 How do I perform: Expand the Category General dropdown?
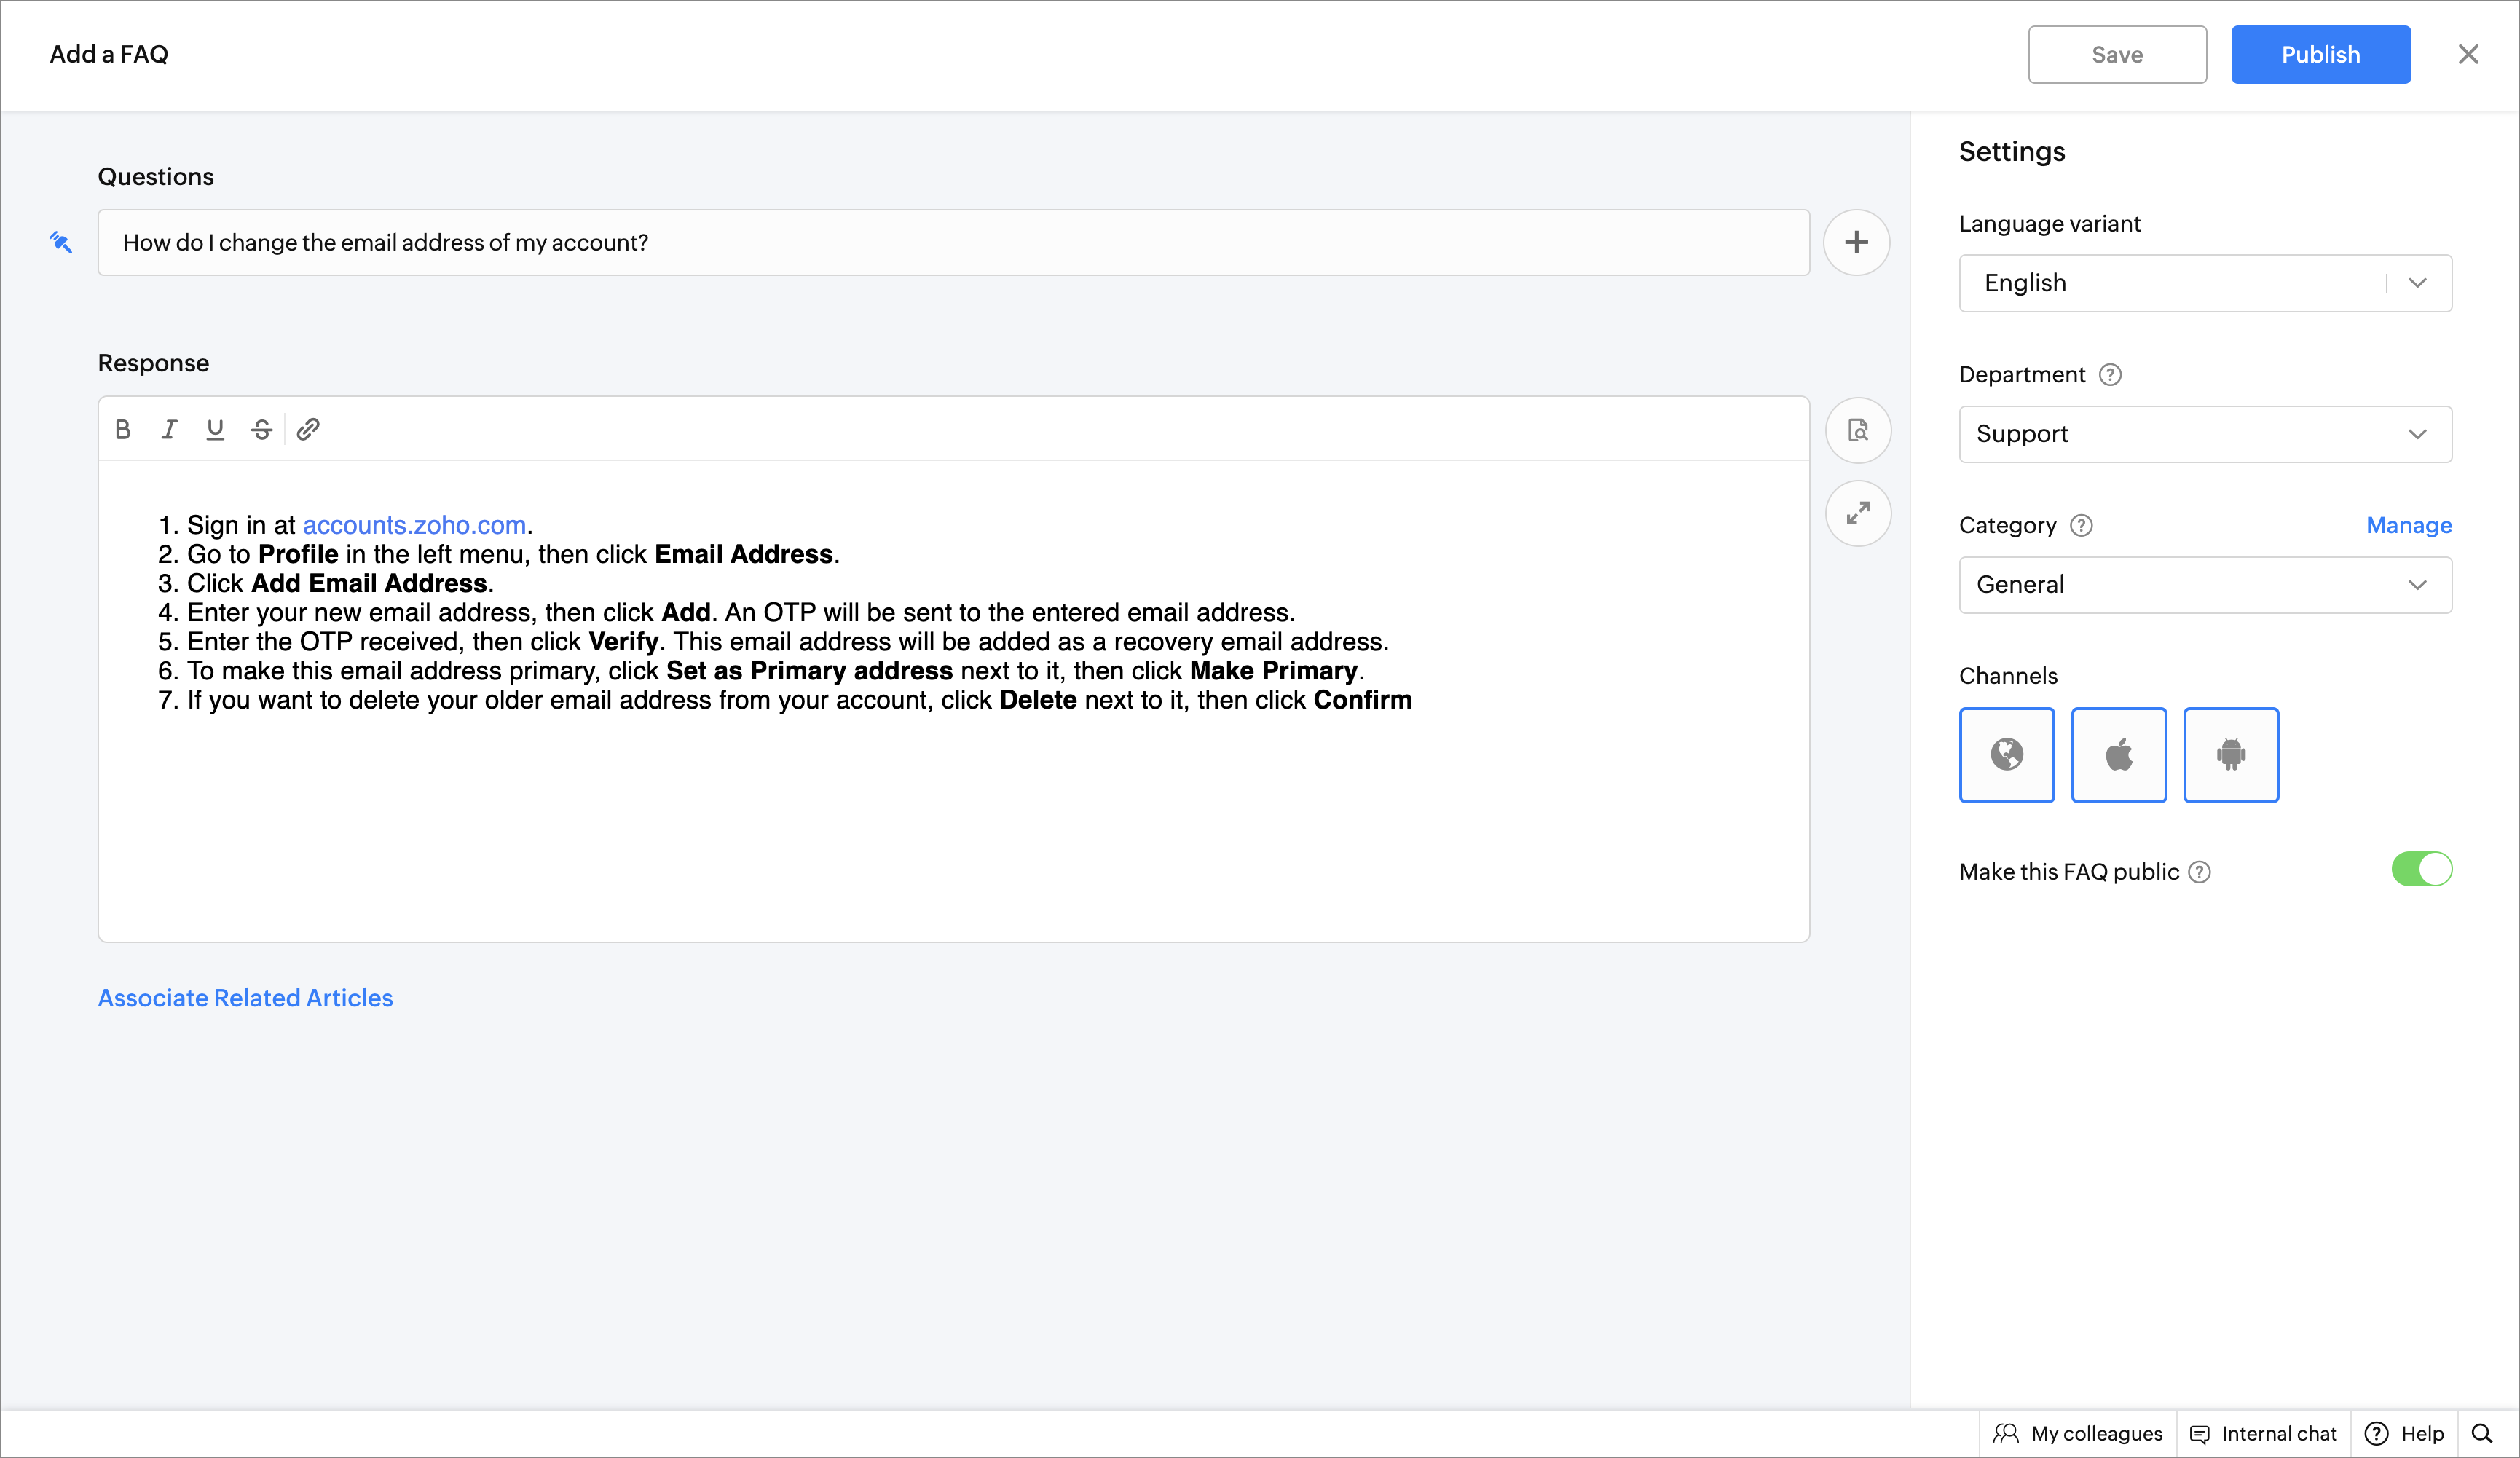(x=2204, y=585)
